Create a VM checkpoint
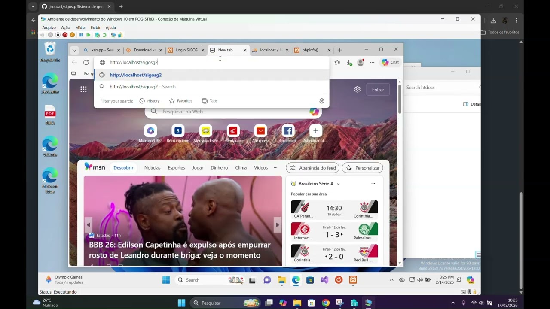This screenshot has width=550, height=309. [x=97, y=35]
